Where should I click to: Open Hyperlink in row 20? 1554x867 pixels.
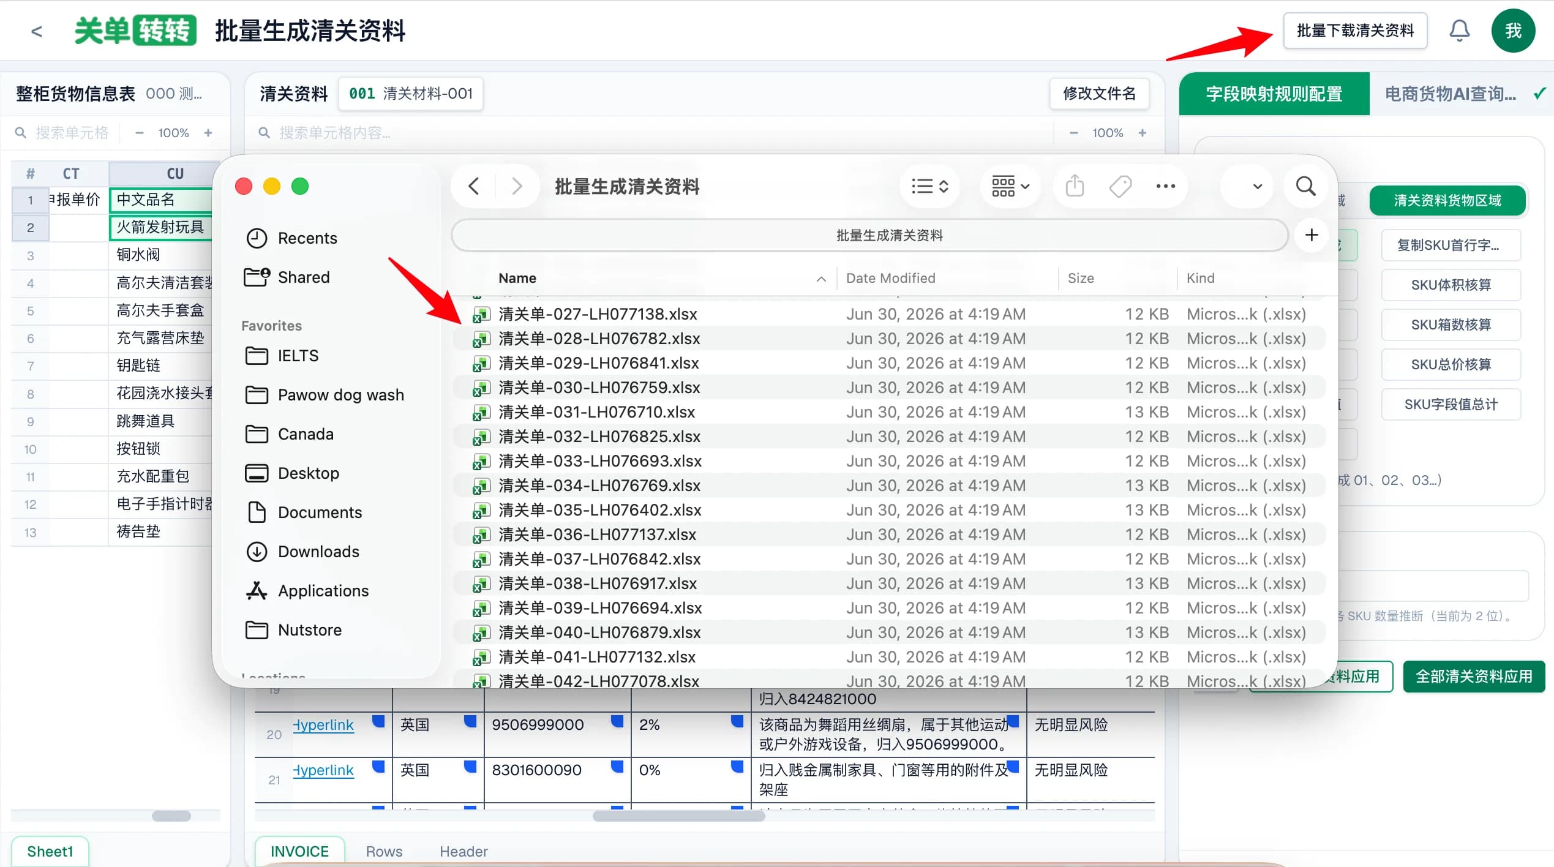tap(323, 725)
